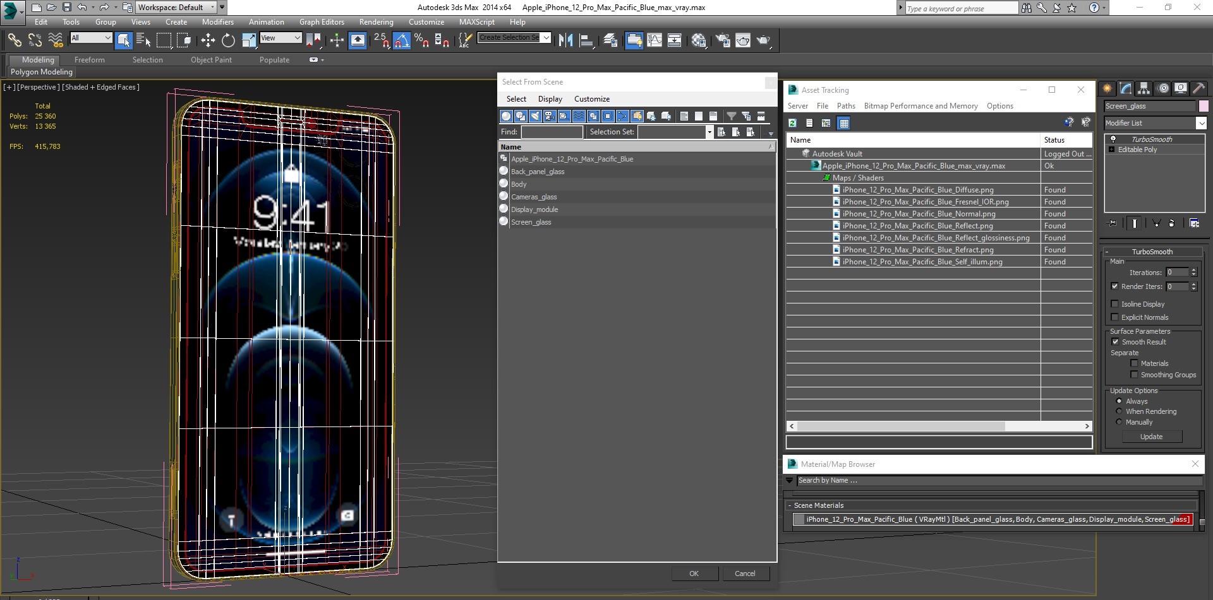The height and width of the screenshot is (600, 1213).
Task: Open Select by Name list icon
Action: 143,40
